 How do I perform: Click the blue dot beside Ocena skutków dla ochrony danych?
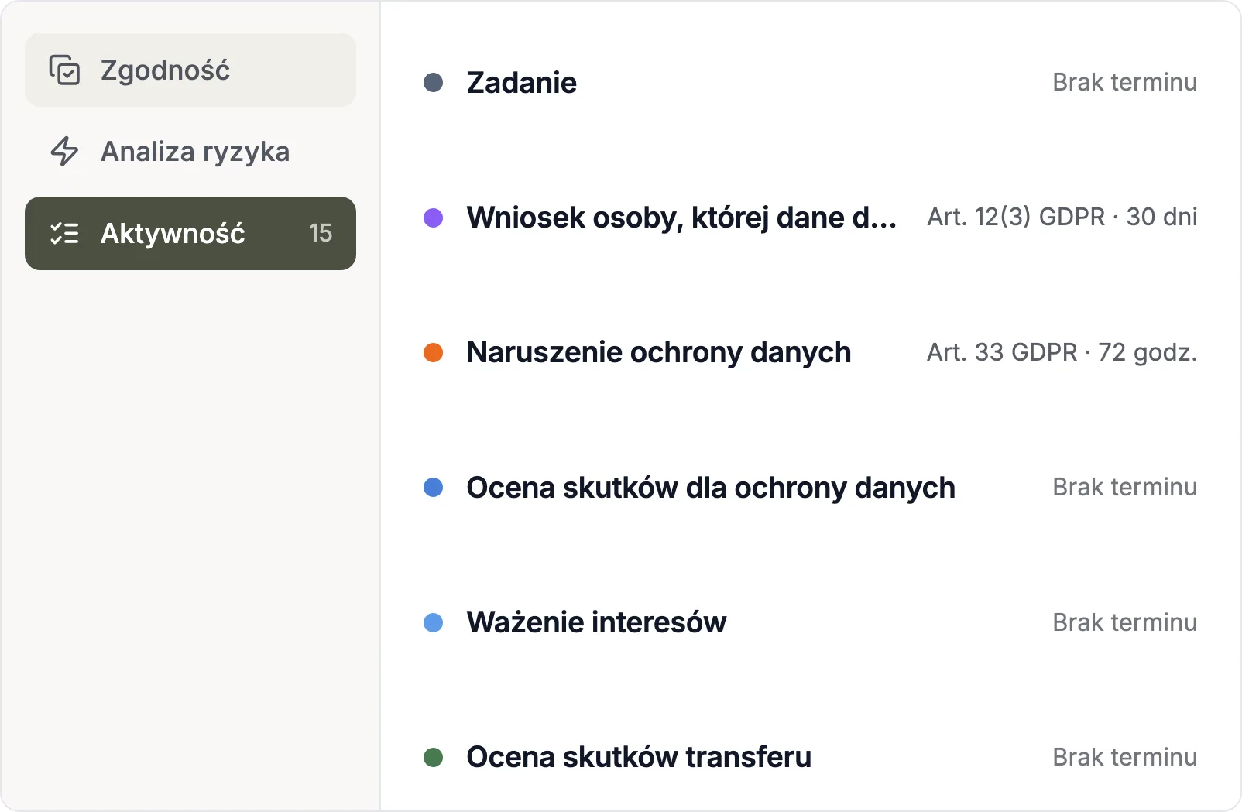point(434,487)
